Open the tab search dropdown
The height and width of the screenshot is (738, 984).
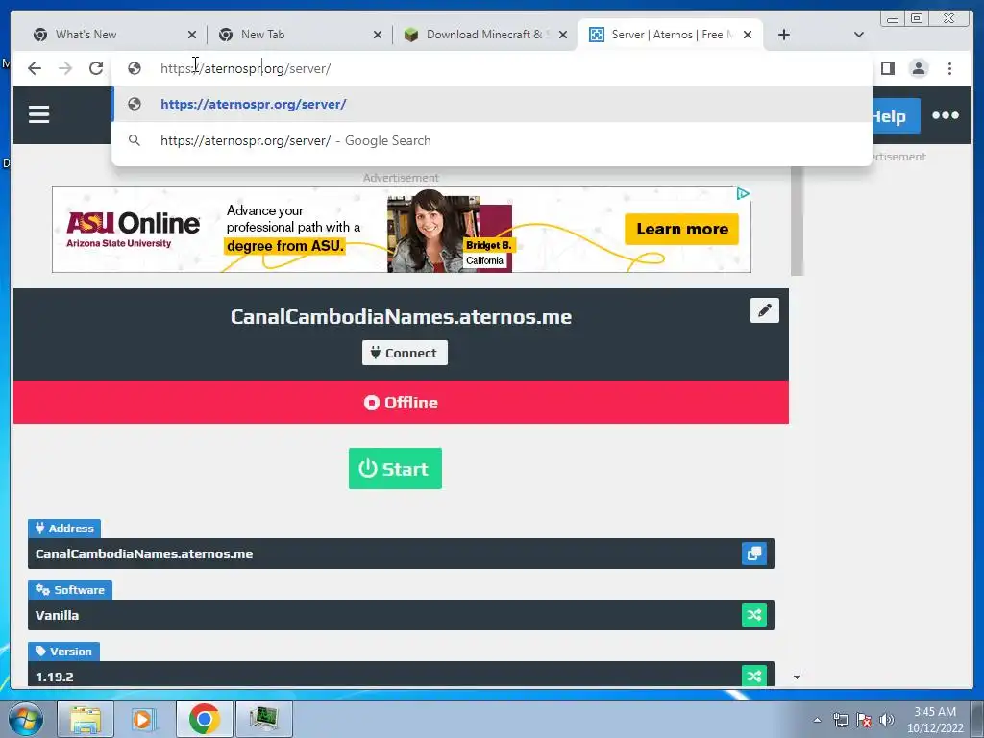pyautogui.click(x=858, y=35)
